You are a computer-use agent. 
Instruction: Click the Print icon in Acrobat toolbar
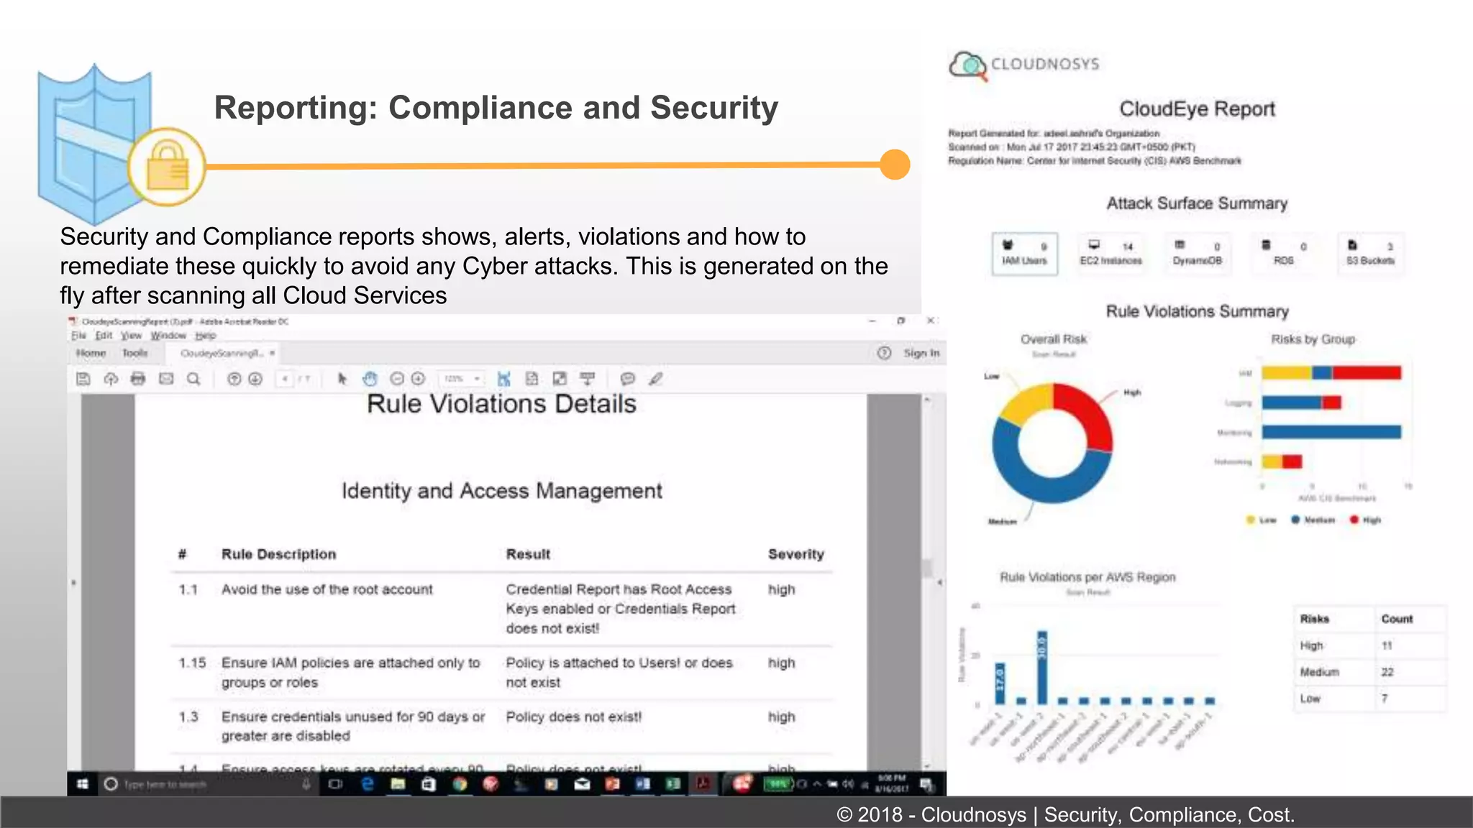[138, 379]
